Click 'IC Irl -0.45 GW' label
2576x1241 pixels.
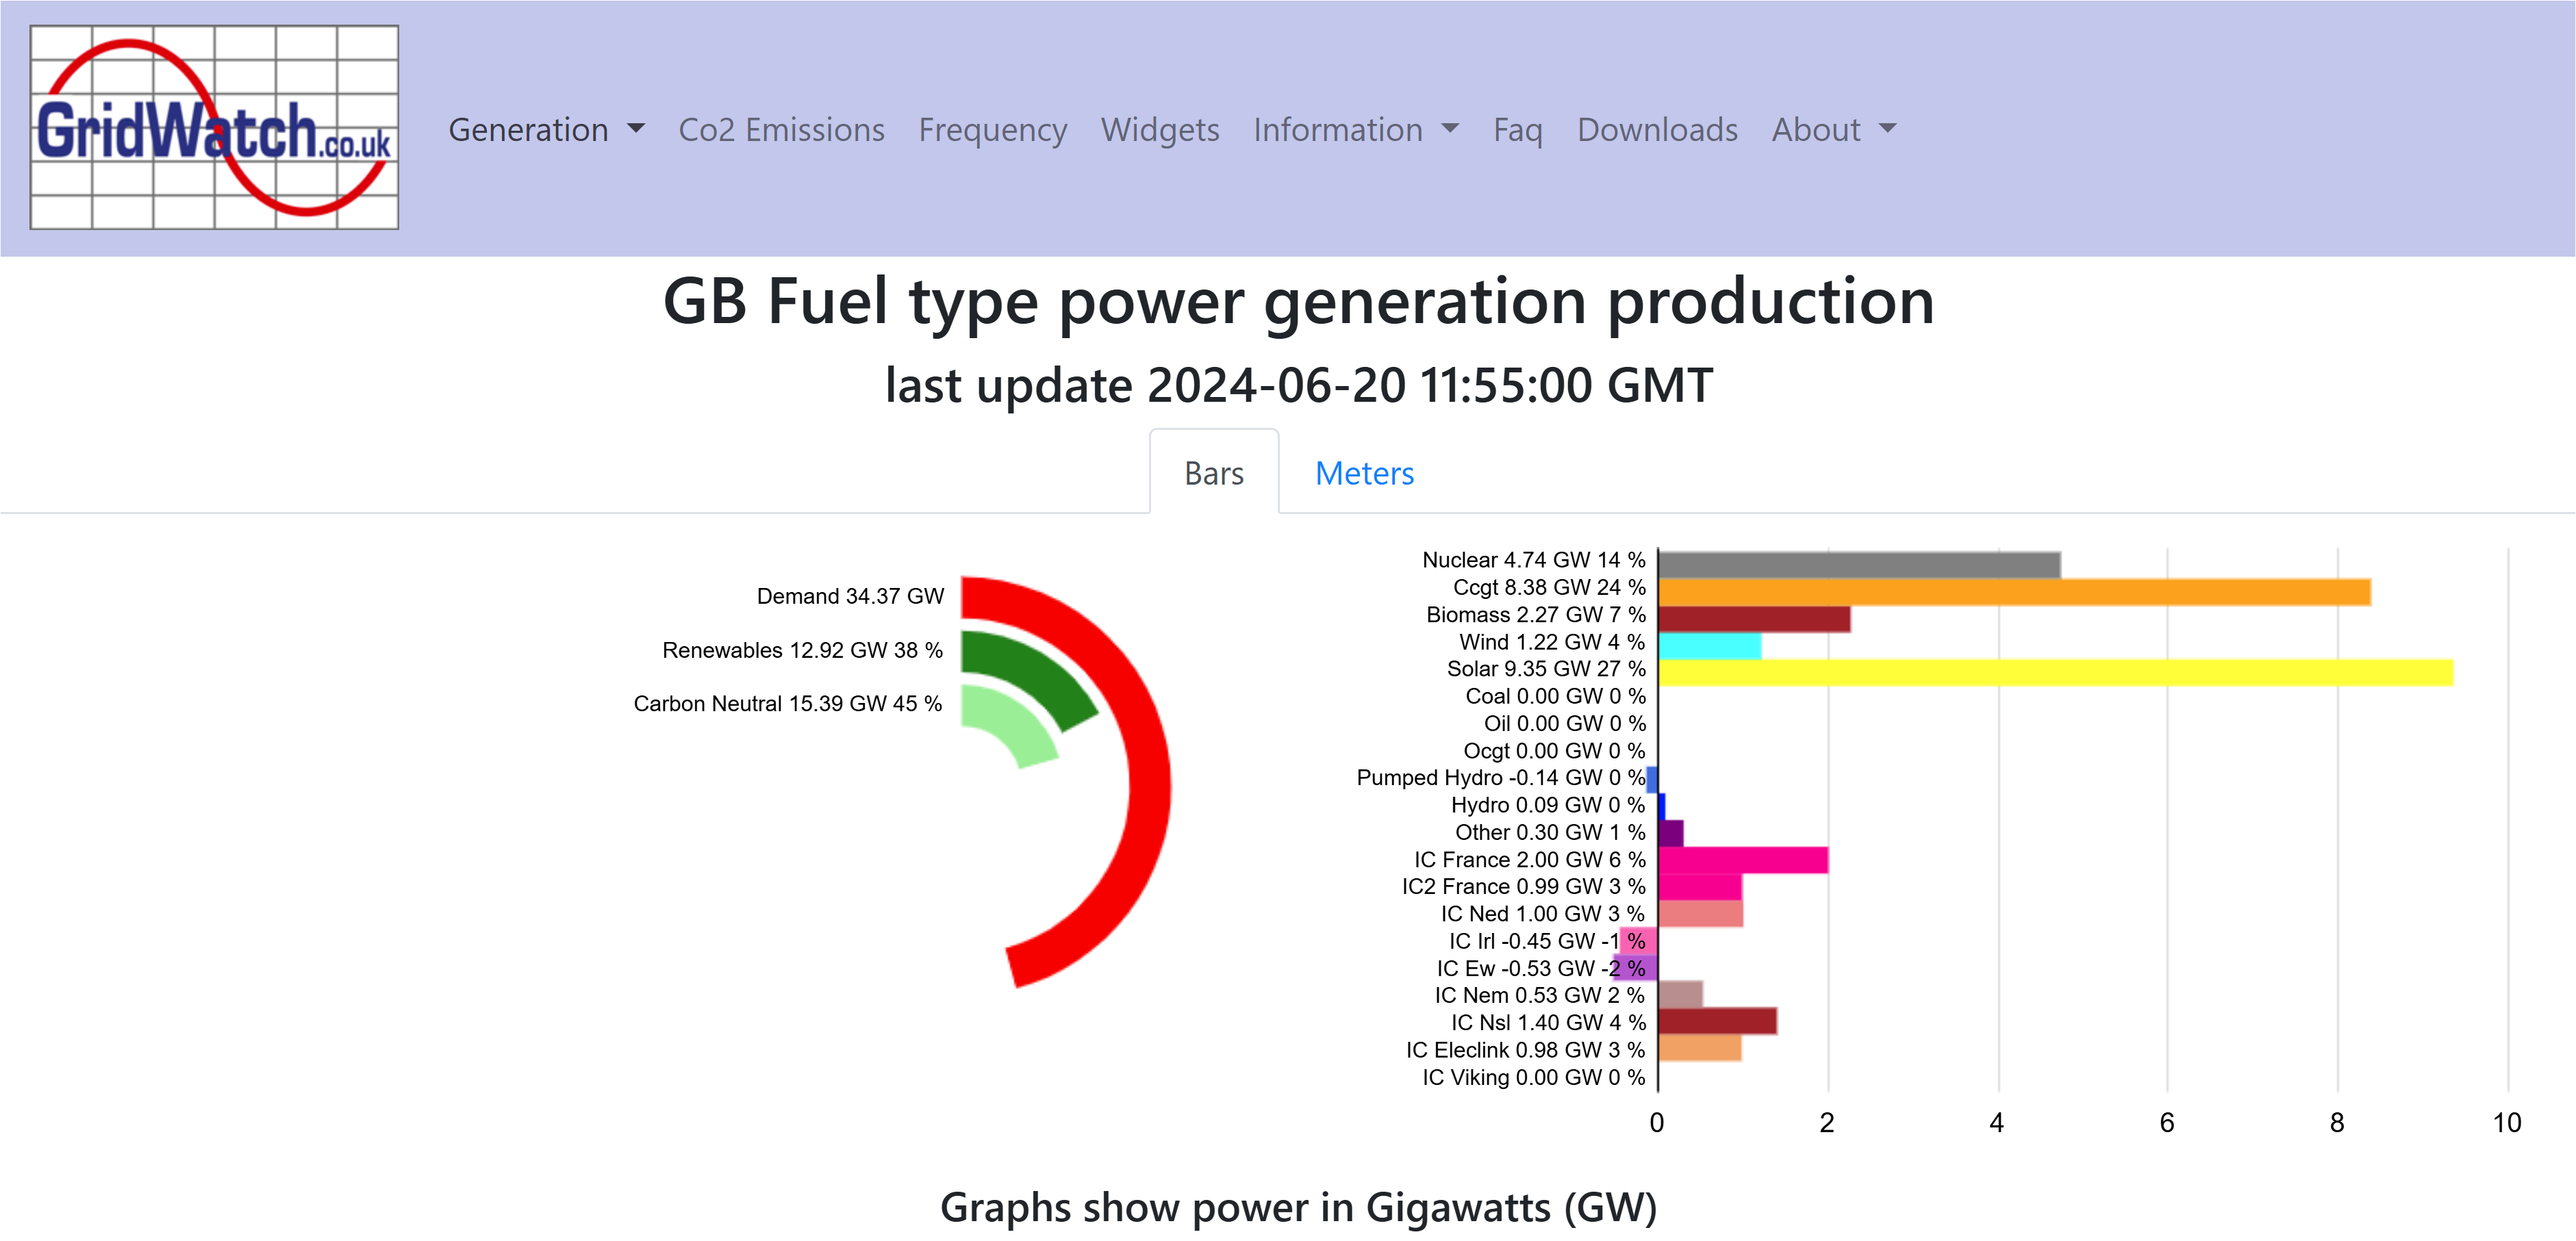pyautogui.click(x=1521, y=941)
